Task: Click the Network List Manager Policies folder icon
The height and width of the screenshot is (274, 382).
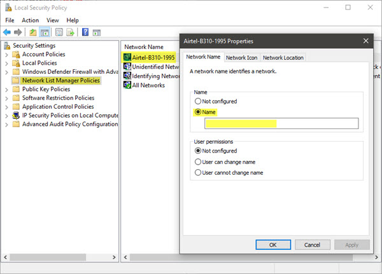Action: point(15,80)
